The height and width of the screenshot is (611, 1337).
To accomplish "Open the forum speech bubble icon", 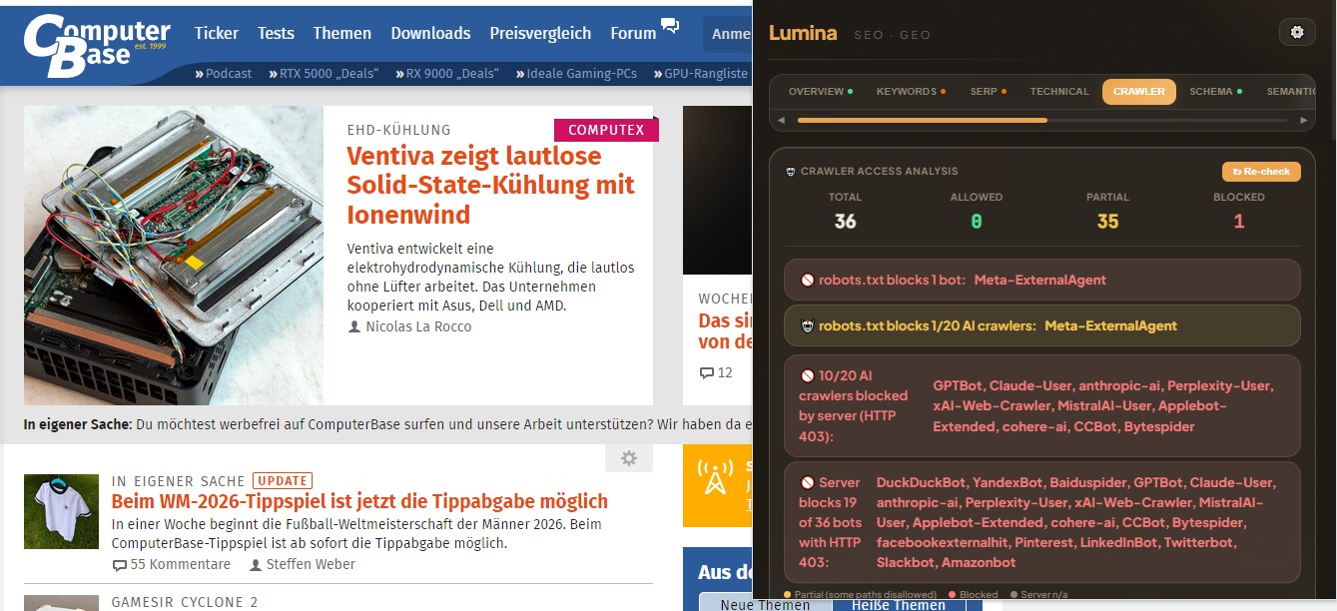I will point(669,26).
